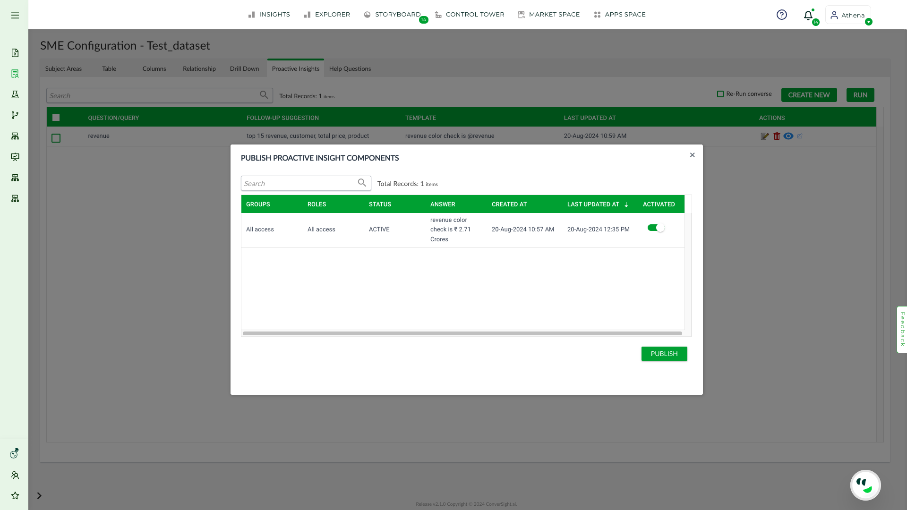Click the ACTIVE status cell
The height and width of the screenshot is (510, 907).
pos(379,229)
